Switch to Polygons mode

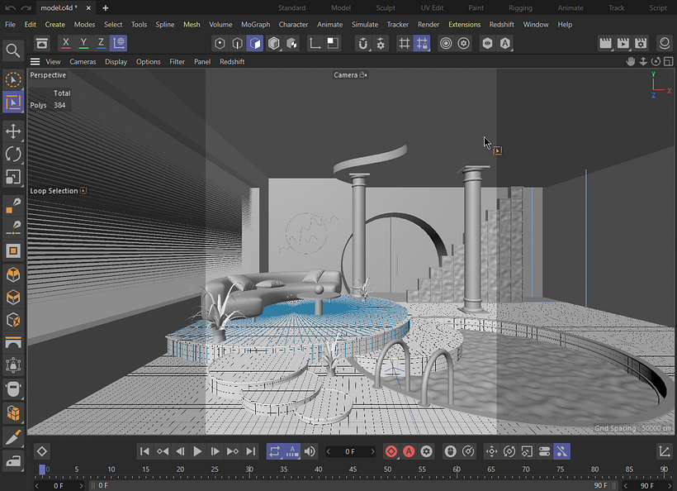[255, 43]
